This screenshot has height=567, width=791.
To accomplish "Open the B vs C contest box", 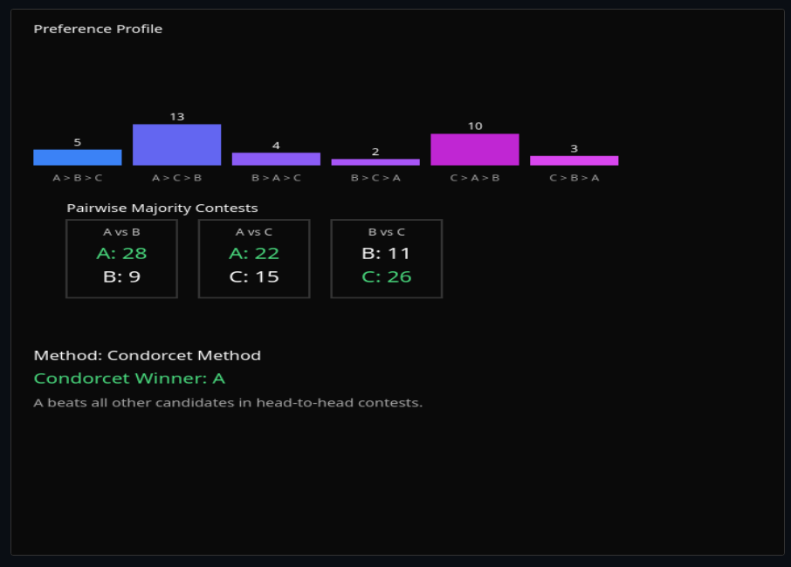I will [386, 258].
